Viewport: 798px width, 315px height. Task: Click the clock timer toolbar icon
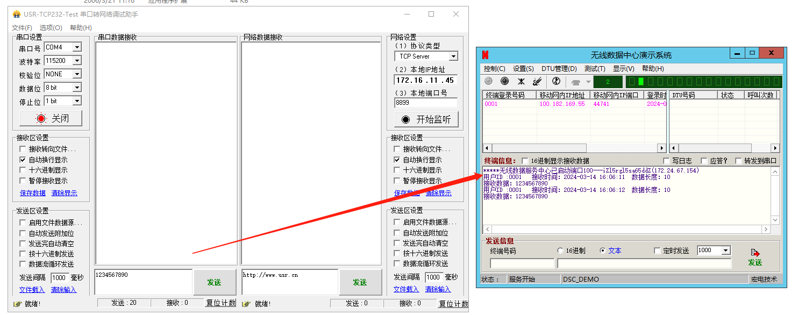point(557,81)
